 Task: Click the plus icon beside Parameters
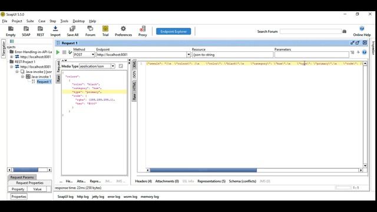[x=358, y=52]
